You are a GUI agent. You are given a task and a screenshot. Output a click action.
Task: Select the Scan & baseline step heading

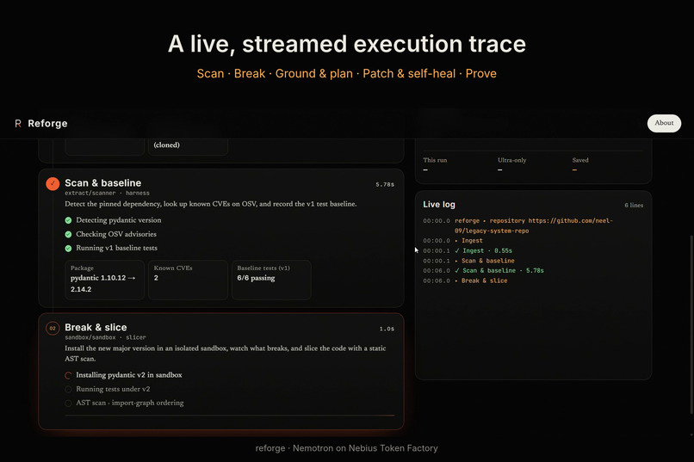click(x=103, y=183)
